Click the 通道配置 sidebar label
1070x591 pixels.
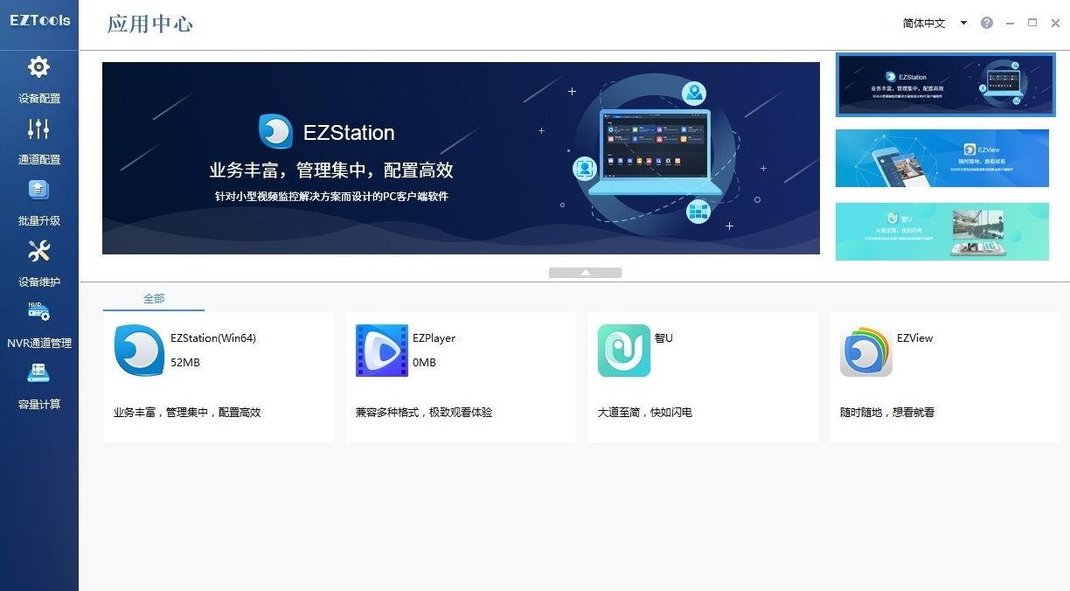(x=39, y=160)
